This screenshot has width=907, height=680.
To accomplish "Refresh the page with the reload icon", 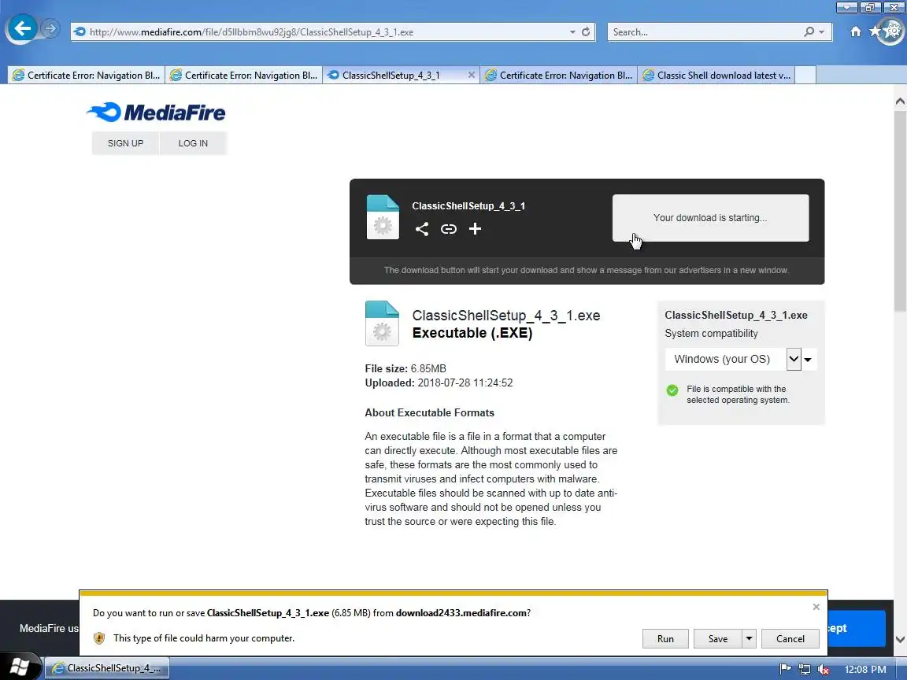I will point(586,31).
